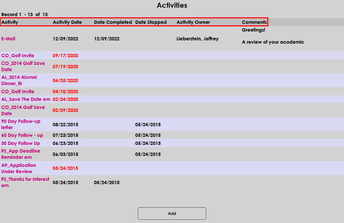Open the E-Mail activity from 12/09/2022
This screenshot has width=344, height=223.
pos(8,39)
